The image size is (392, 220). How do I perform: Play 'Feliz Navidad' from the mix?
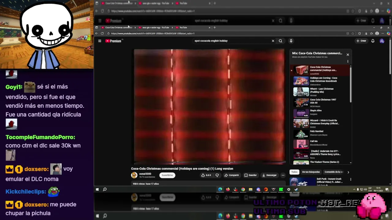pyautogui.click(x=321, y=134)
